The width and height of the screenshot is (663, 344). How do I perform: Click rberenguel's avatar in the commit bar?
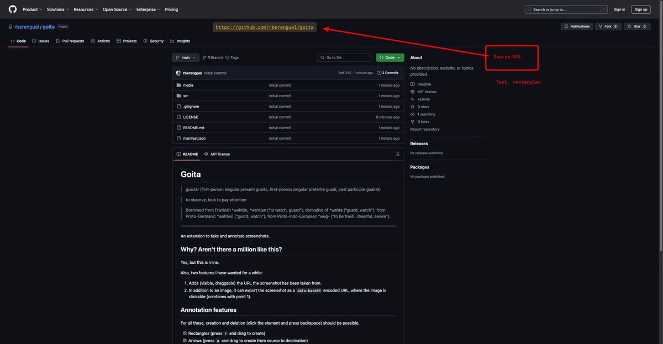pos(178,73)
